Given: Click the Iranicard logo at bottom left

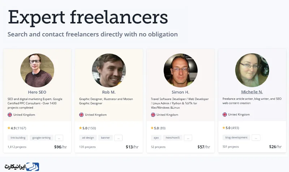Looking at the screenshot, I should click(22, 167).
